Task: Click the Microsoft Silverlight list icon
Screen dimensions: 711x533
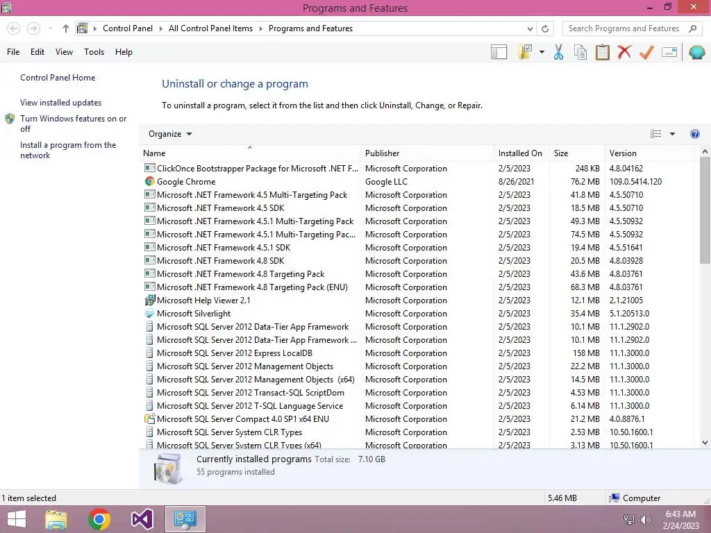Action: pyautogui.click(x=150, y=313)
